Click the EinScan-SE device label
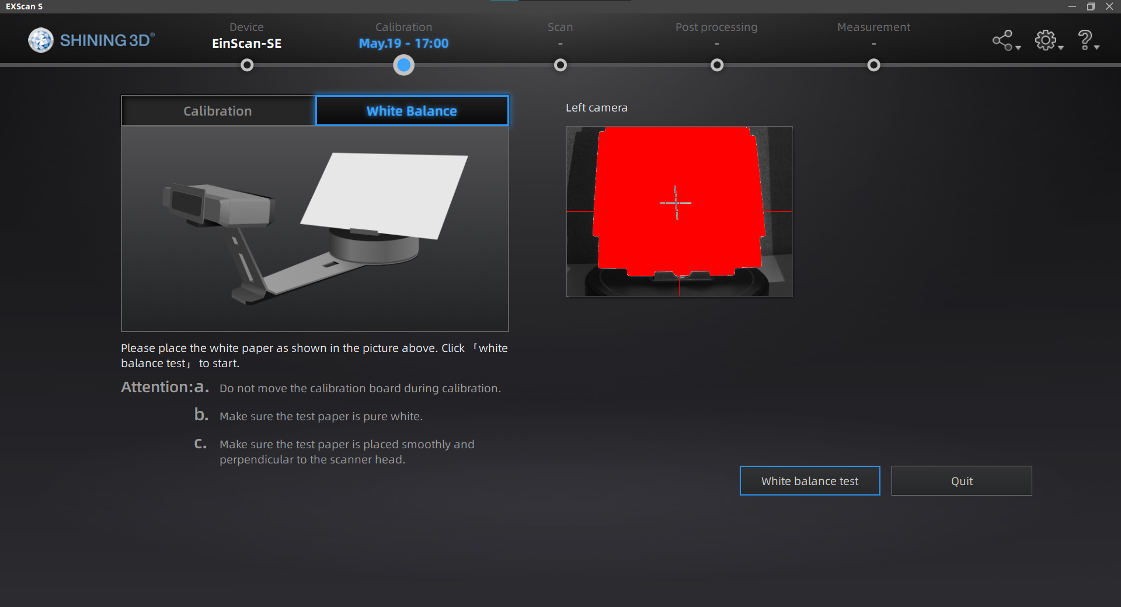 246,43
